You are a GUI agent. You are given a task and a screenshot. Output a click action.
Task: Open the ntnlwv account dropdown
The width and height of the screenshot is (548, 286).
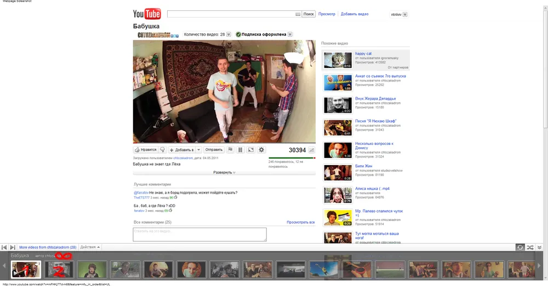point(396,14)
